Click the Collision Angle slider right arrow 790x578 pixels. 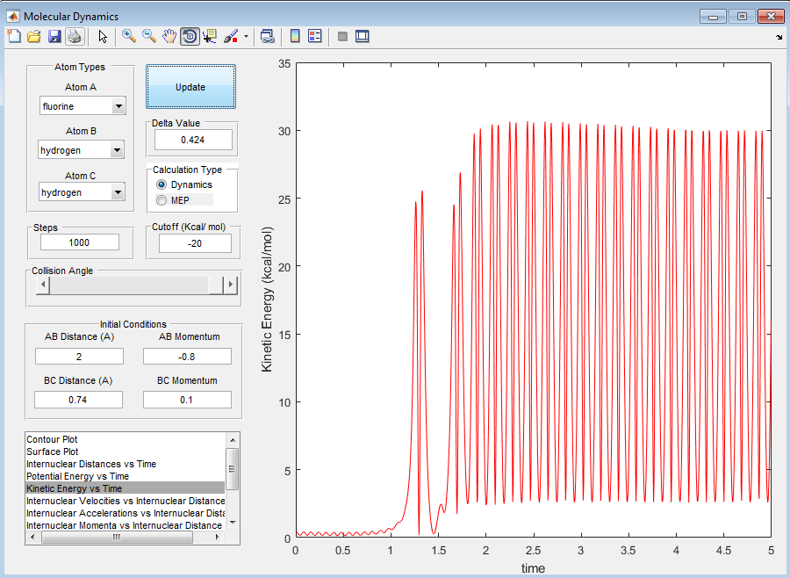click(230, 285)
